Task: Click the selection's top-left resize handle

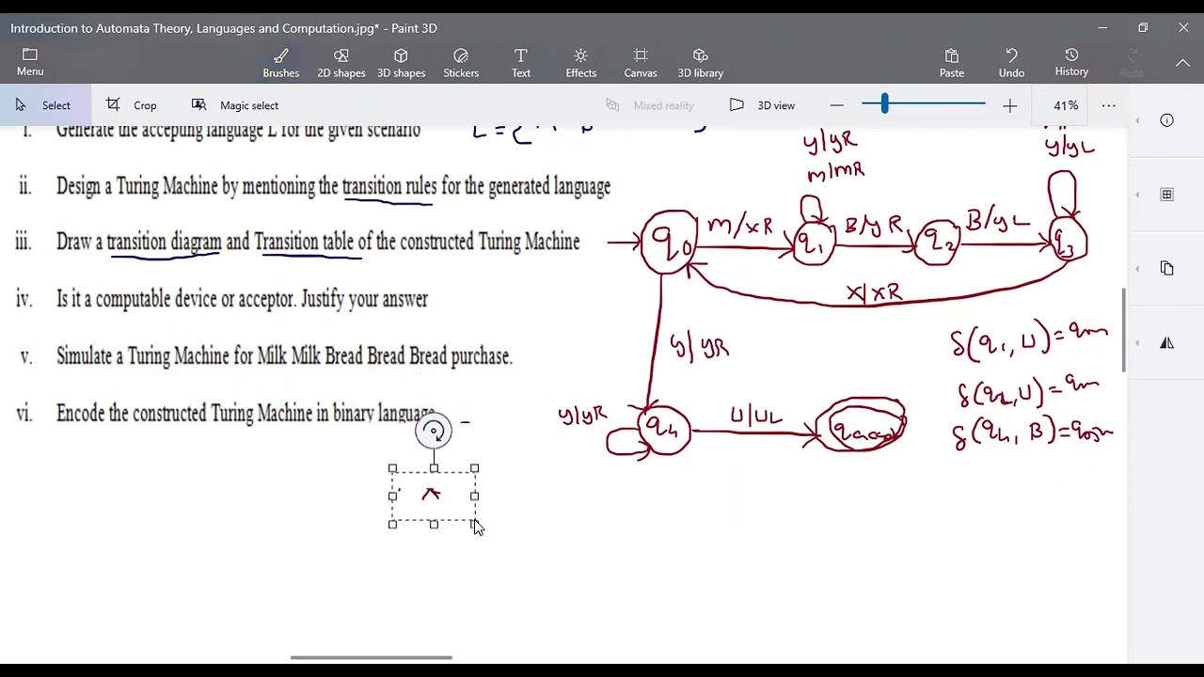Action: click(392, 468)
